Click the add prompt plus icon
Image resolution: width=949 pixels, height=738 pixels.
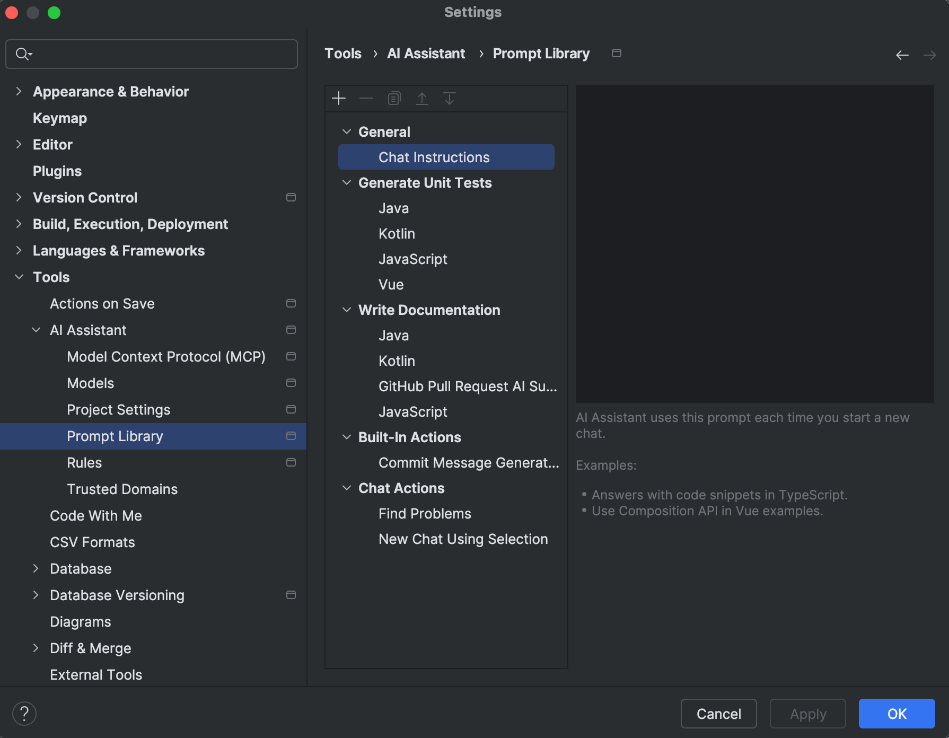point(339,99)
